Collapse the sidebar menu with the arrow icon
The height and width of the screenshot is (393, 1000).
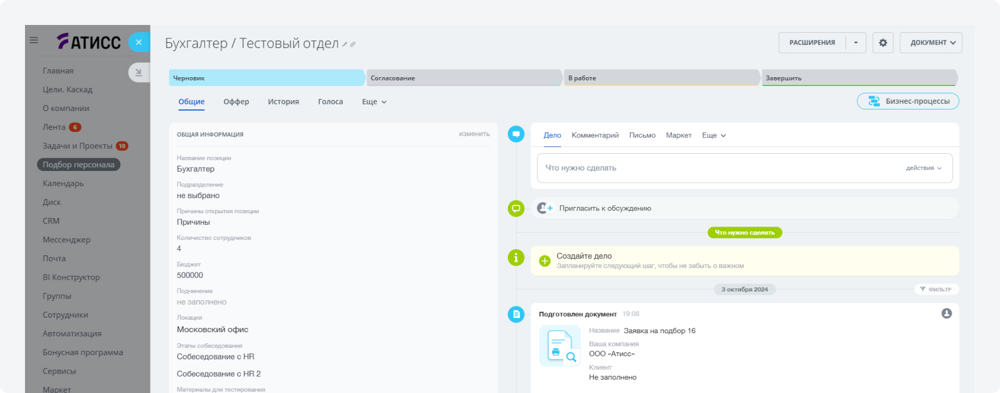point(139,72)
